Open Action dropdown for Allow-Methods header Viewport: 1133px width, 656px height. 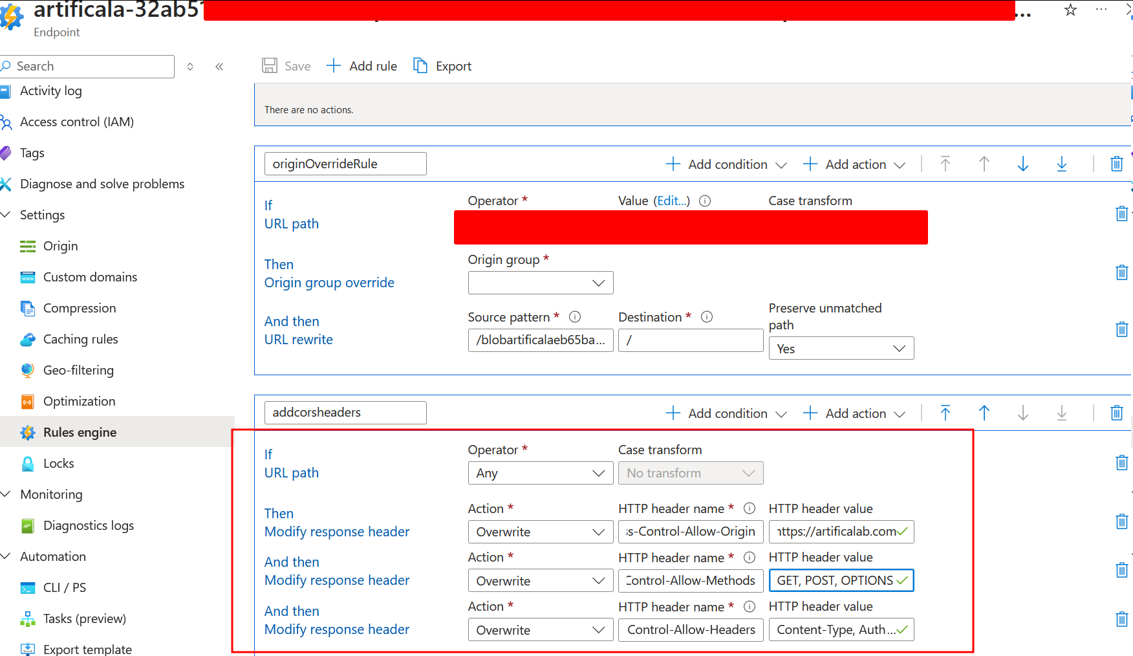541,581
